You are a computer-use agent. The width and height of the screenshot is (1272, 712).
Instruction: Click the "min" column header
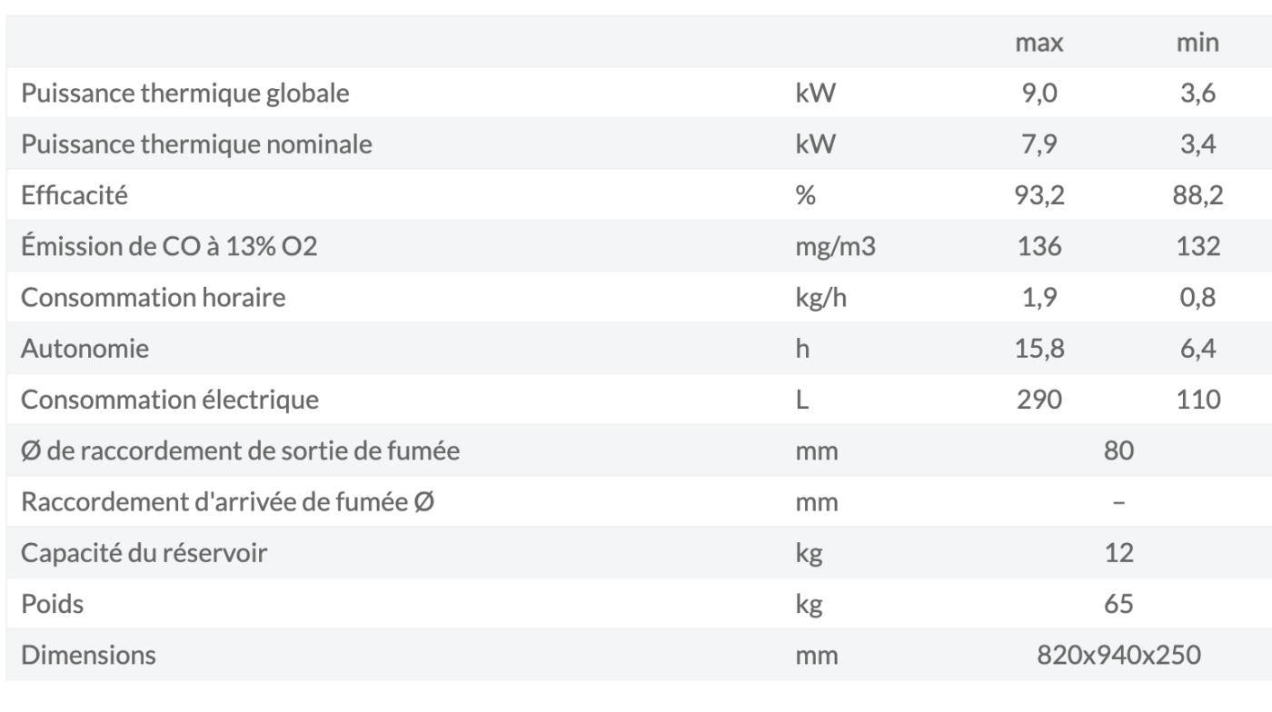click(x=1197, y=43)
